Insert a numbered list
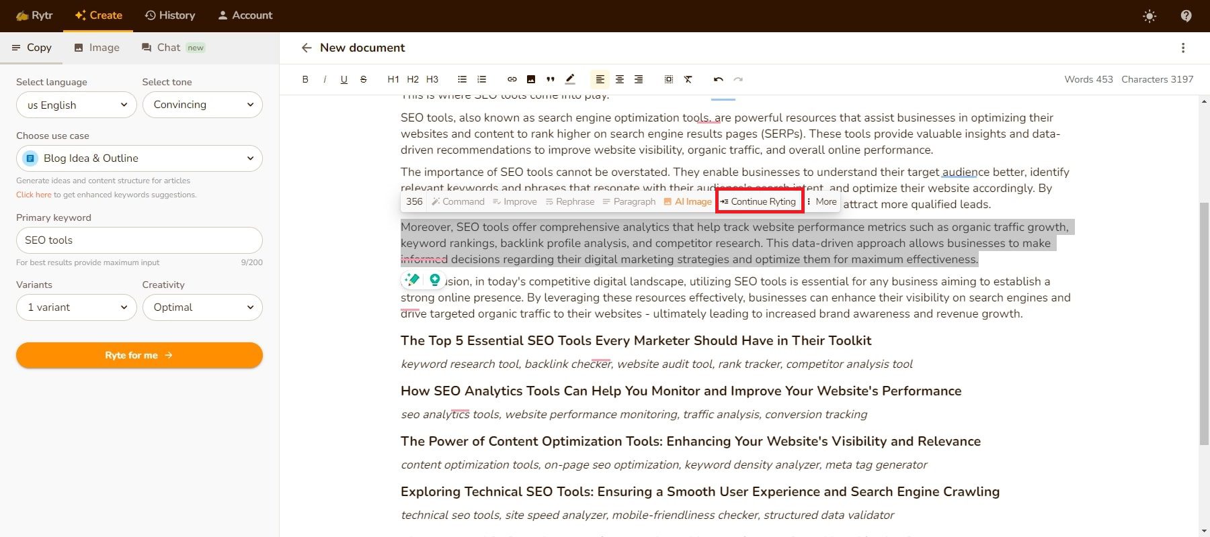Screen dimensions: 1210x537 pos(481,79)
